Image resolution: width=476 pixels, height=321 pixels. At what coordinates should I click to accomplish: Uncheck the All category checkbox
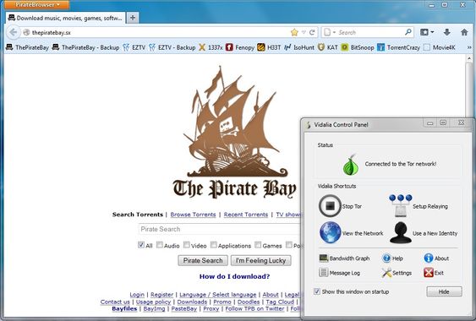(141, 245)
